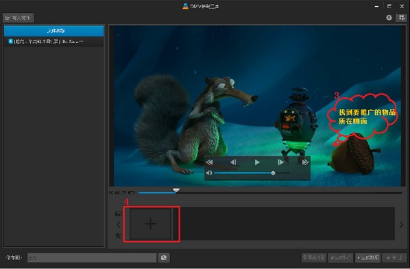Click the clear icon below the left chevron

119,235
